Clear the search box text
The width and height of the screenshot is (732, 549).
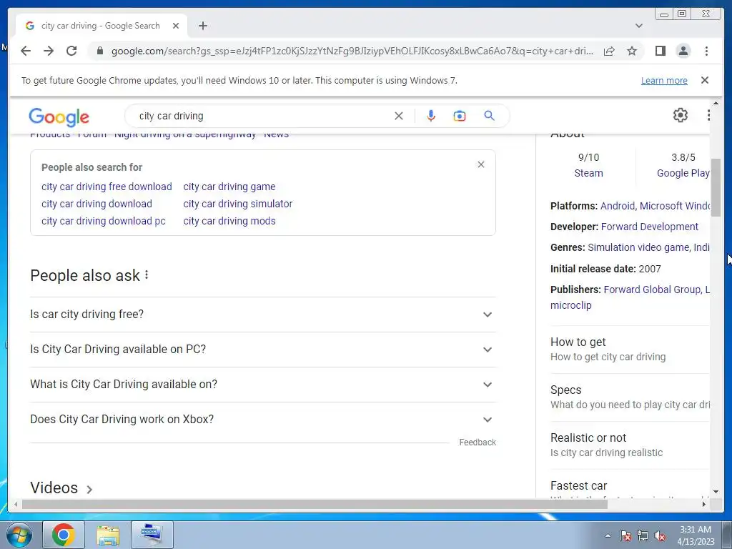(399, 116)
